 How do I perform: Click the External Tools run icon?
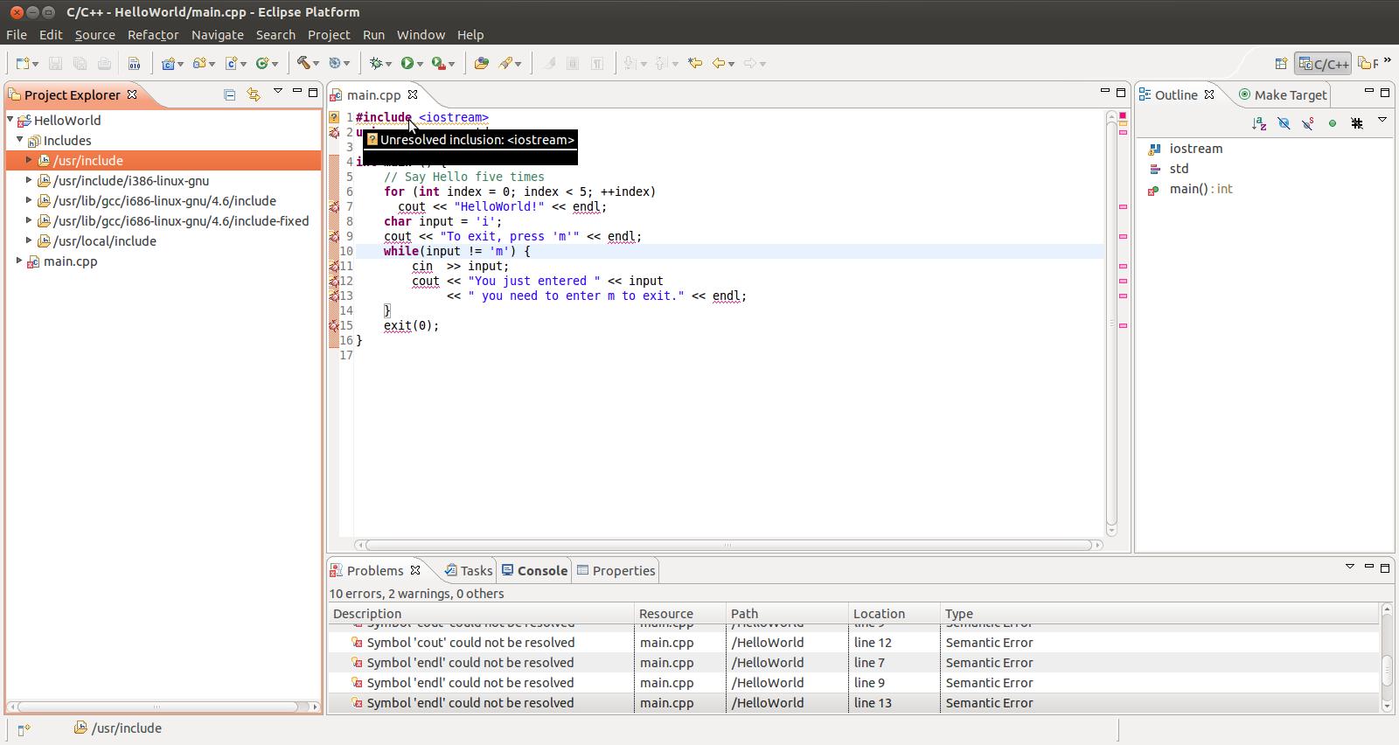click(x=439, y=63)
